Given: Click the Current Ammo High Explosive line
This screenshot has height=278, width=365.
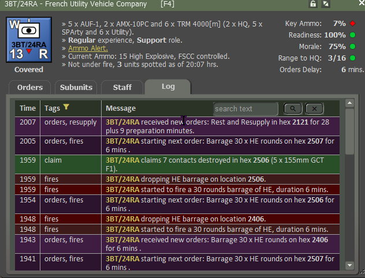Looking at the screenshot, I should click(146, 57).
